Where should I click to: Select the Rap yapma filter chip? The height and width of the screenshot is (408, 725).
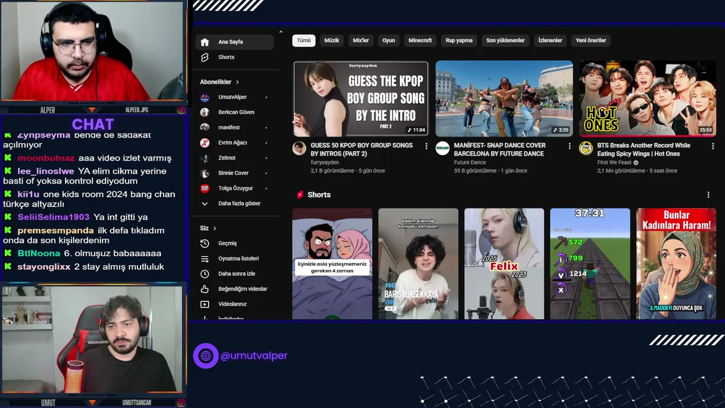[x=459, y=41]
